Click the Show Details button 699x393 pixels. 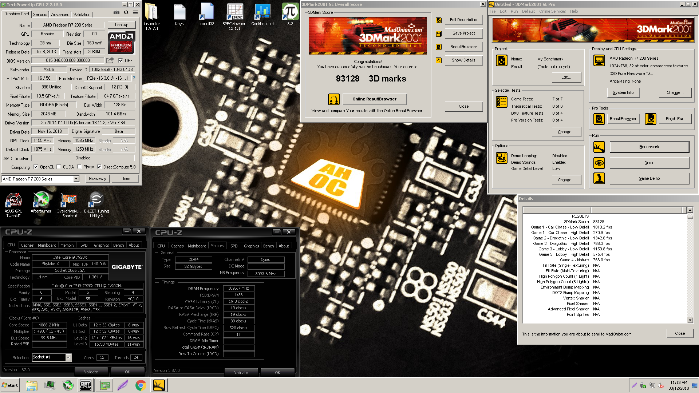[x=463, y=60]
